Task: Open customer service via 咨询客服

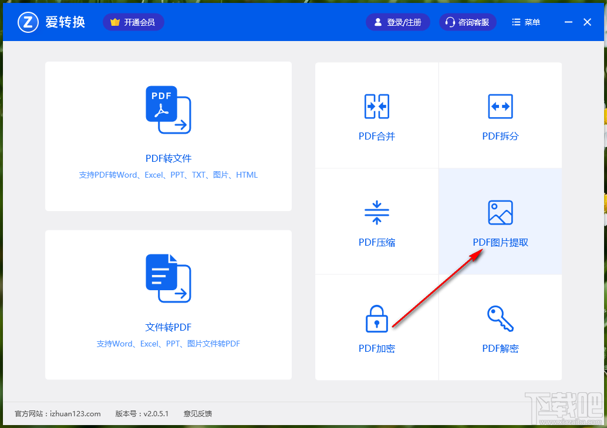Action: coord(468,22)
